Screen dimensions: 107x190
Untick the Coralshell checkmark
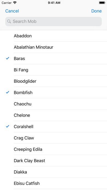pos(8,126)
